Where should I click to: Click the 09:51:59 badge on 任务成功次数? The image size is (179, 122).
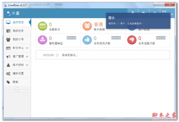point(116,38)
